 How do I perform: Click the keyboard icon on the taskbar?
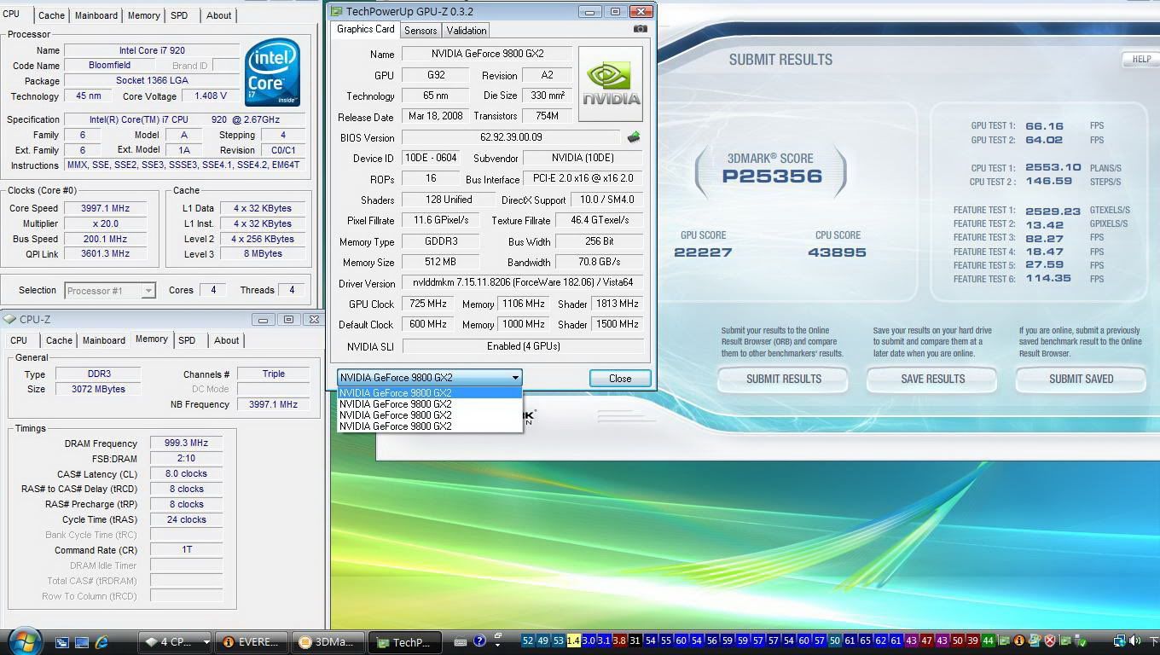pyautogui.click(x=460, y=641)
